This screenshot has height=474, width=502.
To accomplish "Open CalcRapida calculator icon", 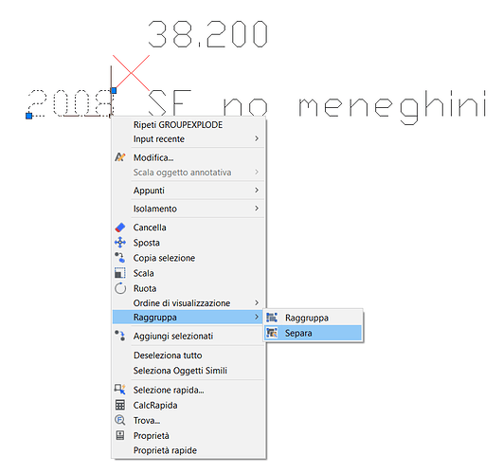I will [120, 405].
